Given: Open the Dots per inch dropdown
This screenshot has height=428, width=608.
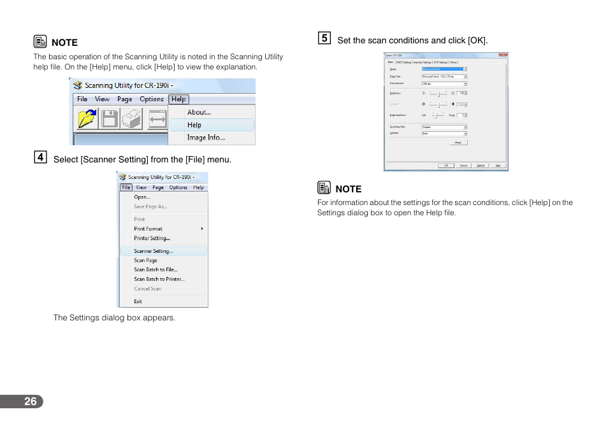Looking at the screenshot, I should (x=444, y=83).
